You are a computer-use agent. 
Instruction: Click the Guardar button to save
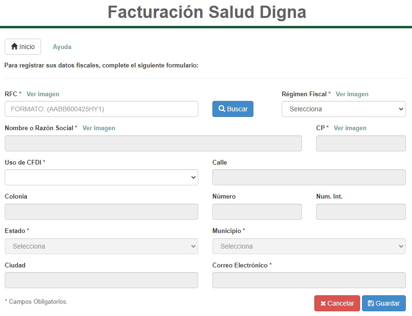384,303
